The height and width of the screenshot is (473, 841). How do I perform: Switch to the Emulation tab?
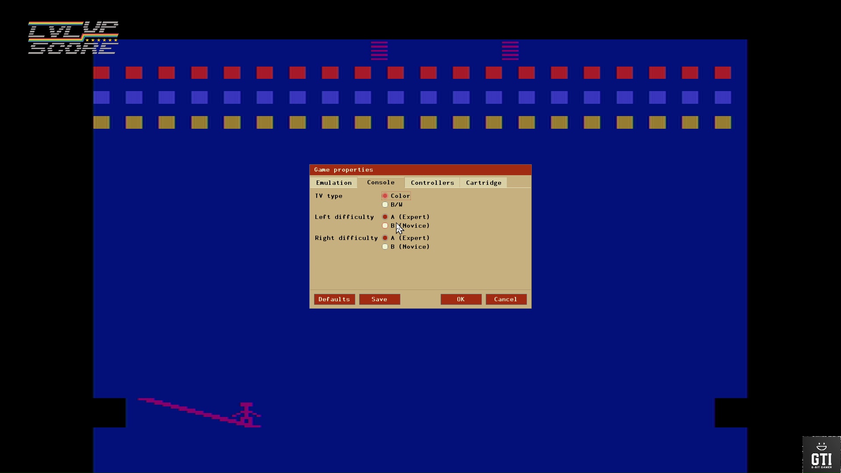click(334, 183)
